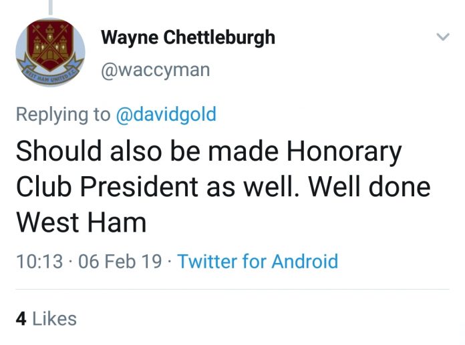The width and height of the screenshot is (465, 345).
Task: Visit the @waccyman handle
Action: [x=156, y=71]
